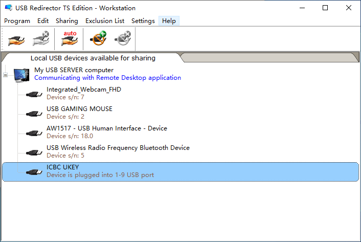
Task: Click the auto share toolbar icon
Action: (70, 38)
